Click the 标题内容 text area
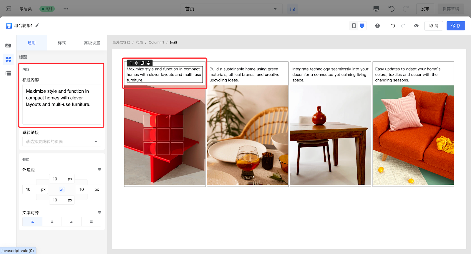471x254 pixels. point(62,104)
